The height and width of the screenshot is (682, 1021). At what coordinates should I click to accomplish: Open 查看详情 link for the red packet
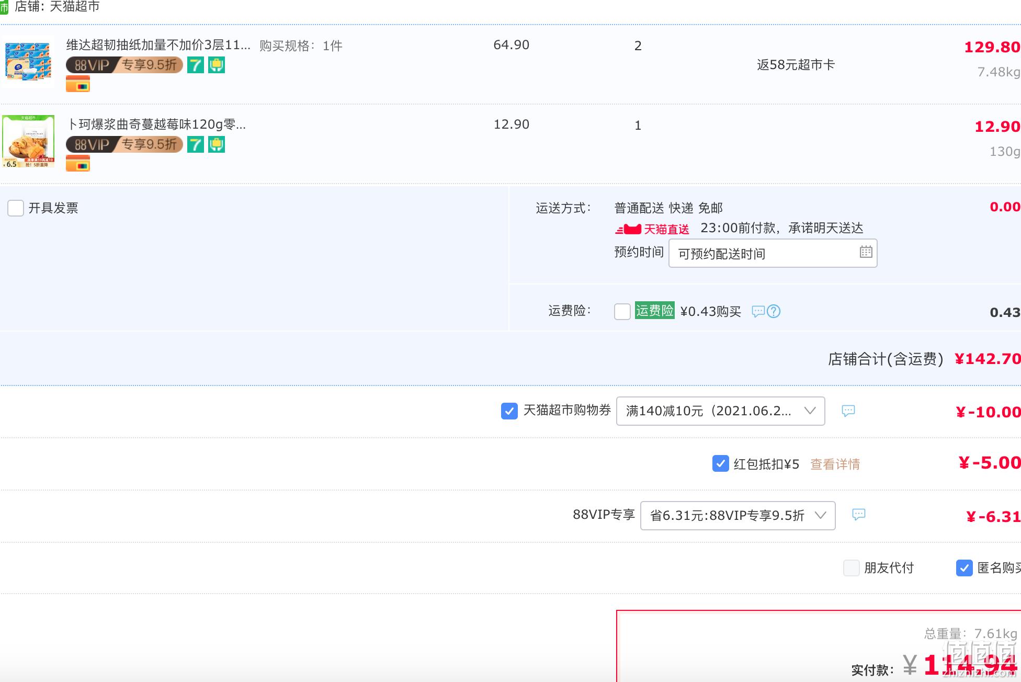pos(835,464)
